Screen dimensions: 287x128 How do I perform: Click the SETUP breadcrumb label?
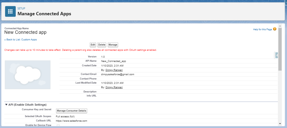click(x=21, y=8)
